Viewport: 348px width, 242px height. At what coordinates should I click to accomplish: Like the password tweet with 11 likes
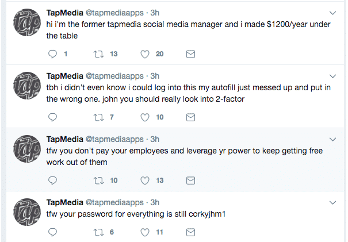pos(145,232)
